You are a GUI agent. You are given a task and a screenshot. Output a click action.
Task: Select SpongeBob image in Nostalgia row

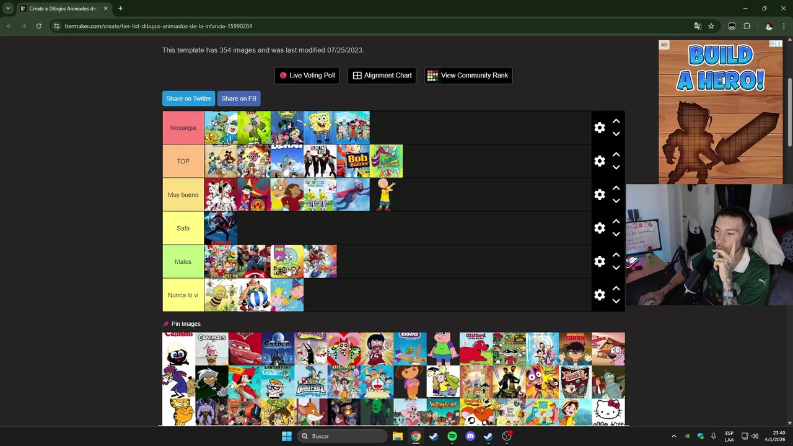320,128
